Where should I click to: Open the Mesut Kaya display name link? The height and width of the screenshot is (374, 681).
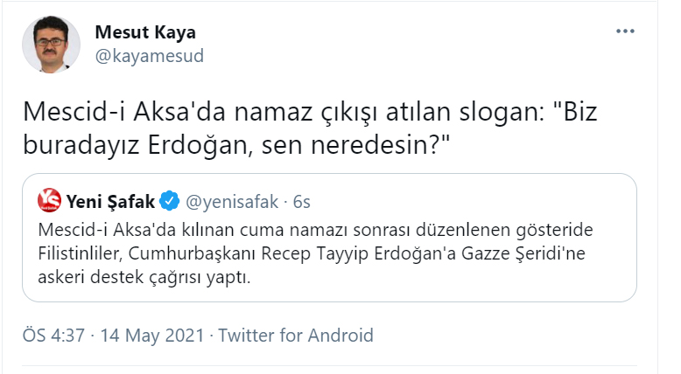(144, 32)
